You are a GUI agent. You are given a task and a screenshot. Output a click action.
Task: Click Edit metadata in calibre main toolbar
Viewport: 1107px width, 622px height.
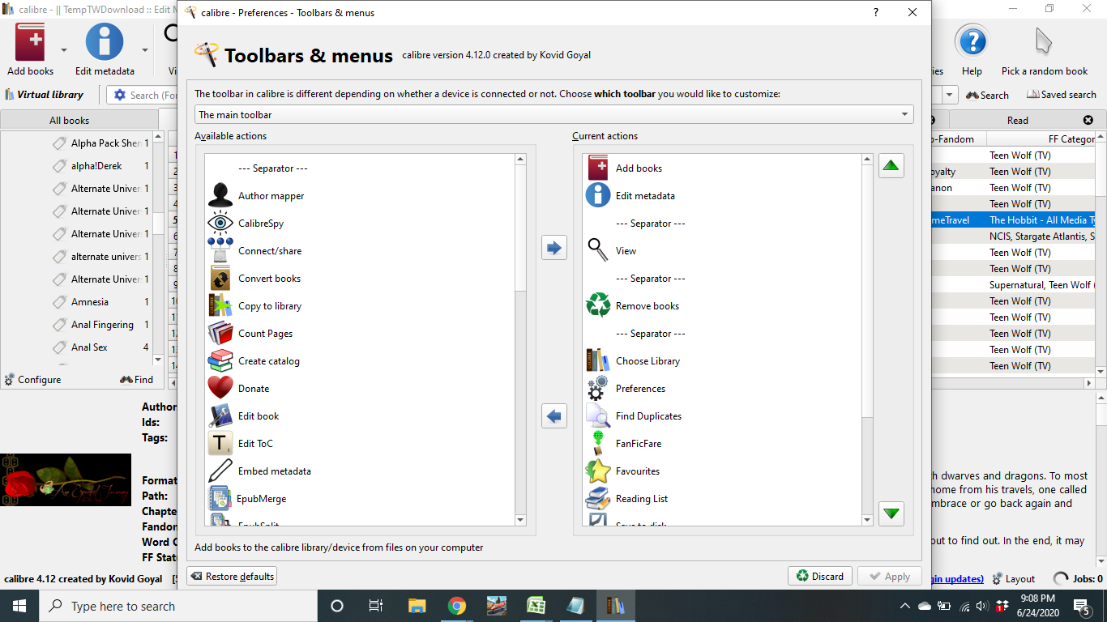[105, 49]
